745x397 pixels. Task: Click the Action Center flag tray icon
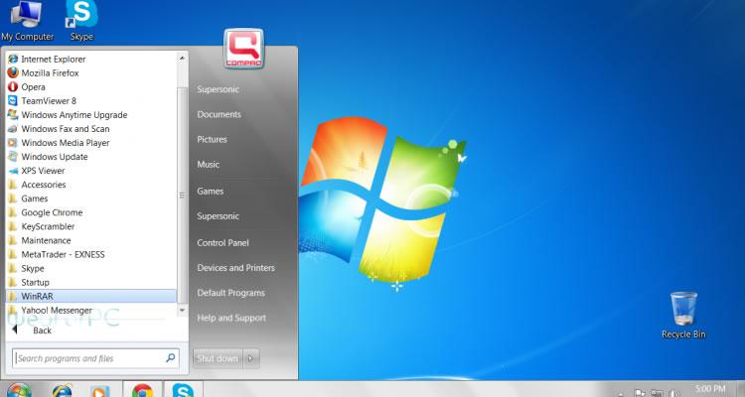(x=640, y=393)
